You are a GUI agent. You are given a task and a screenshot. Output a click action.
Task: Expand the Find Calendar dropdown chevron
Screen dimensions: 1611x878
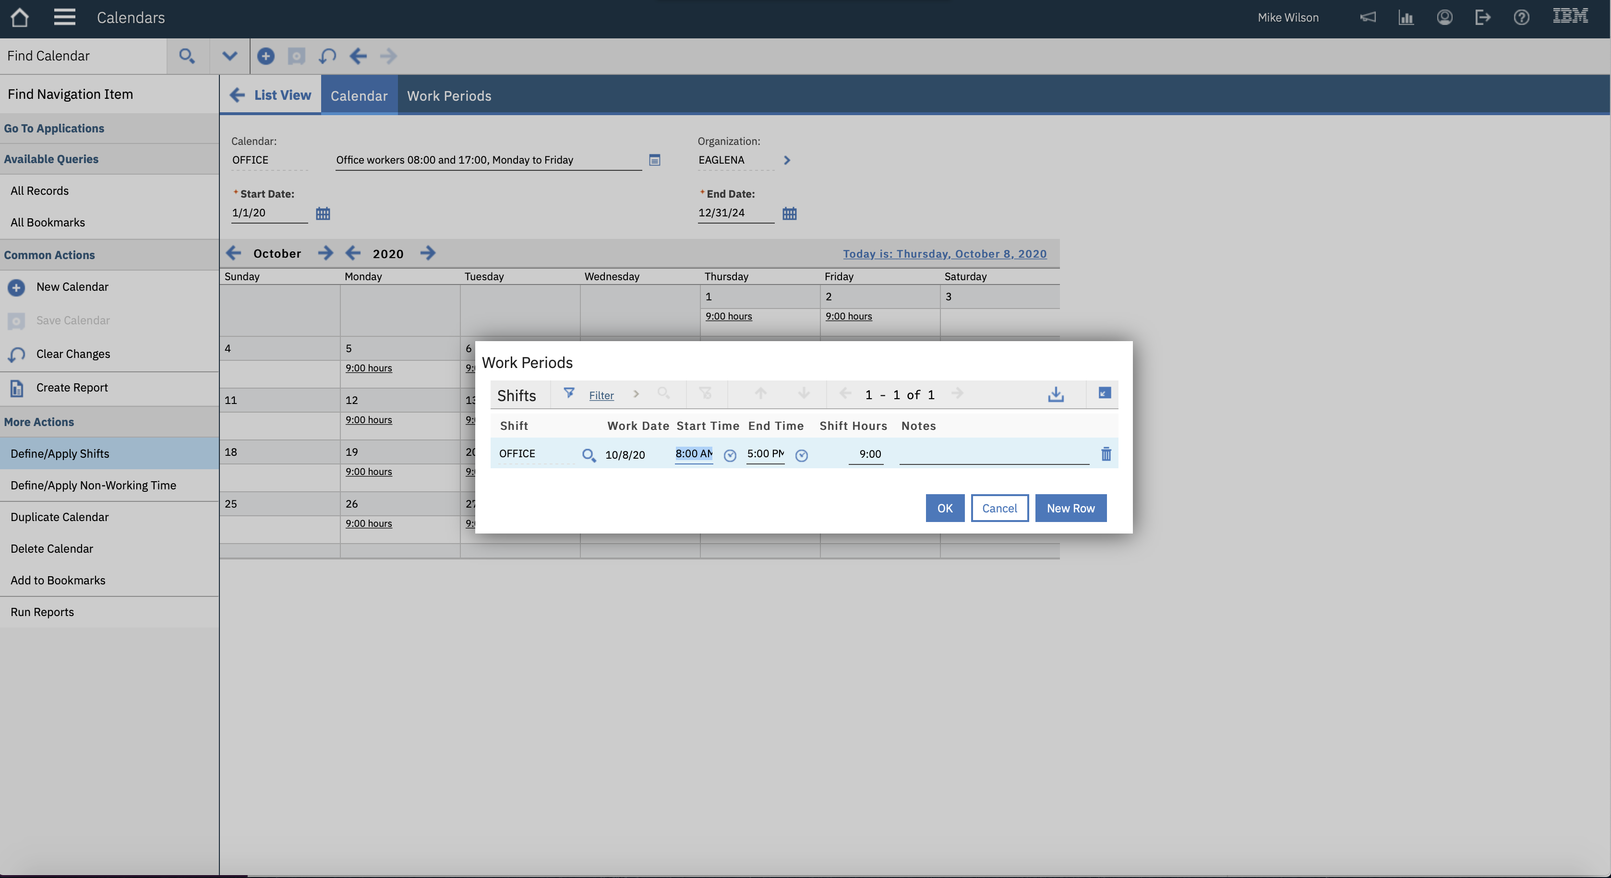229,56
